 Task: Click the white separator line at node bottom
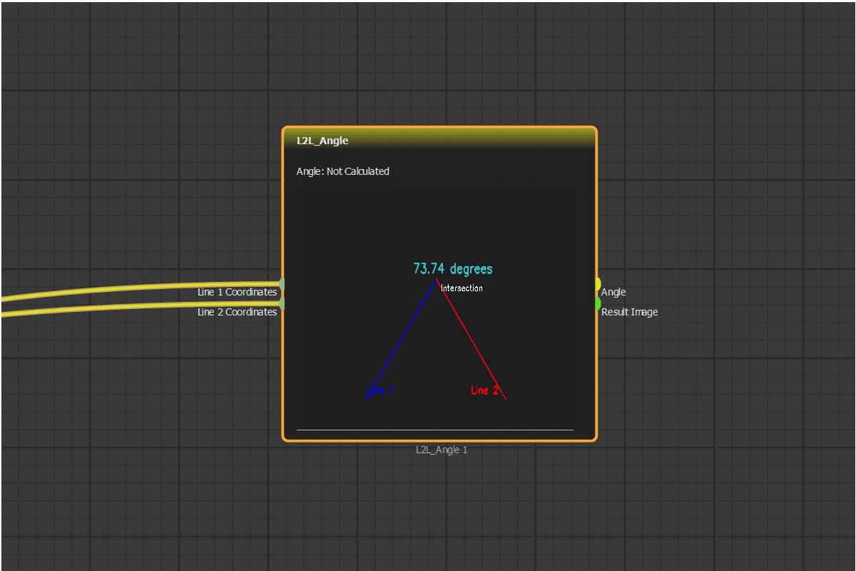pyautogui.click(x=435, y=430)
